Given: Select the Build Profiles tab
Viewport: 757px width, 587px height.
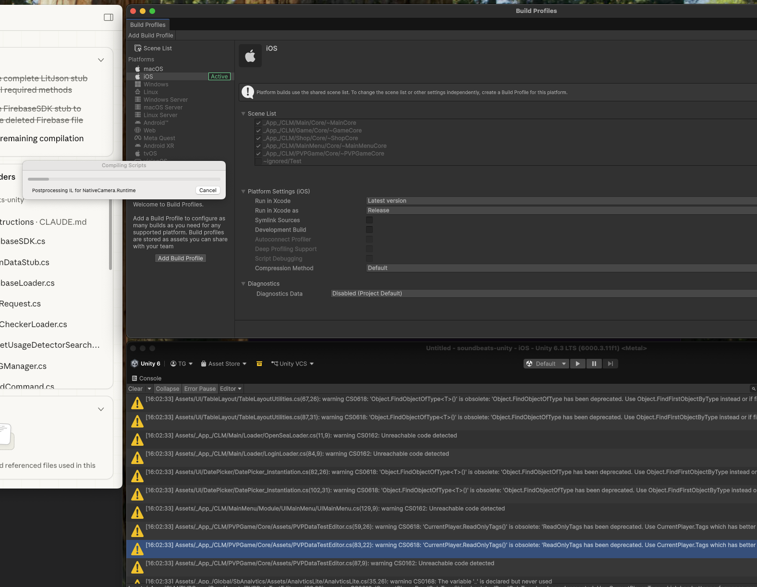Looking at the screenshot, I should click(148, 24).
